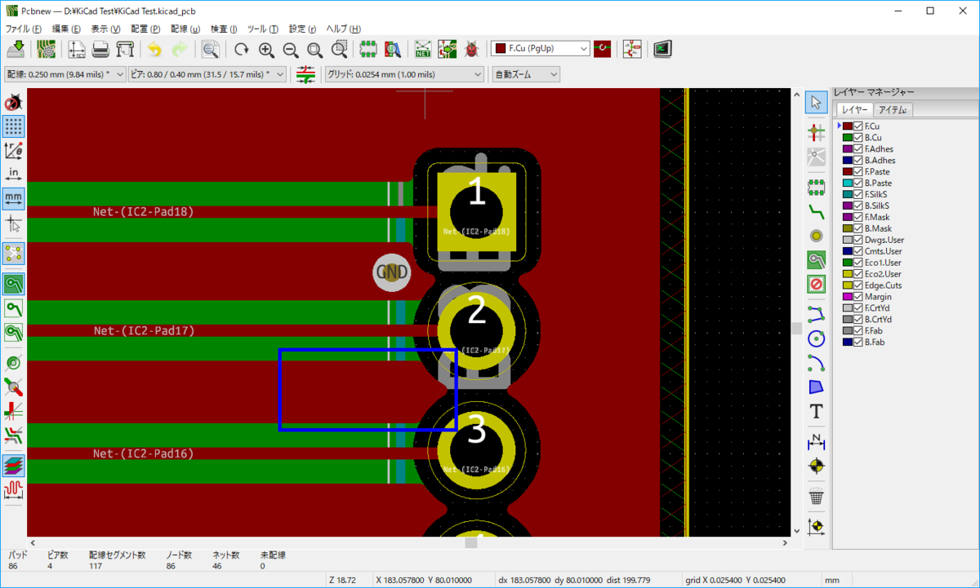Select the add dimension tool
This screenshot has height=588, width=980.
tap(816, 440)
